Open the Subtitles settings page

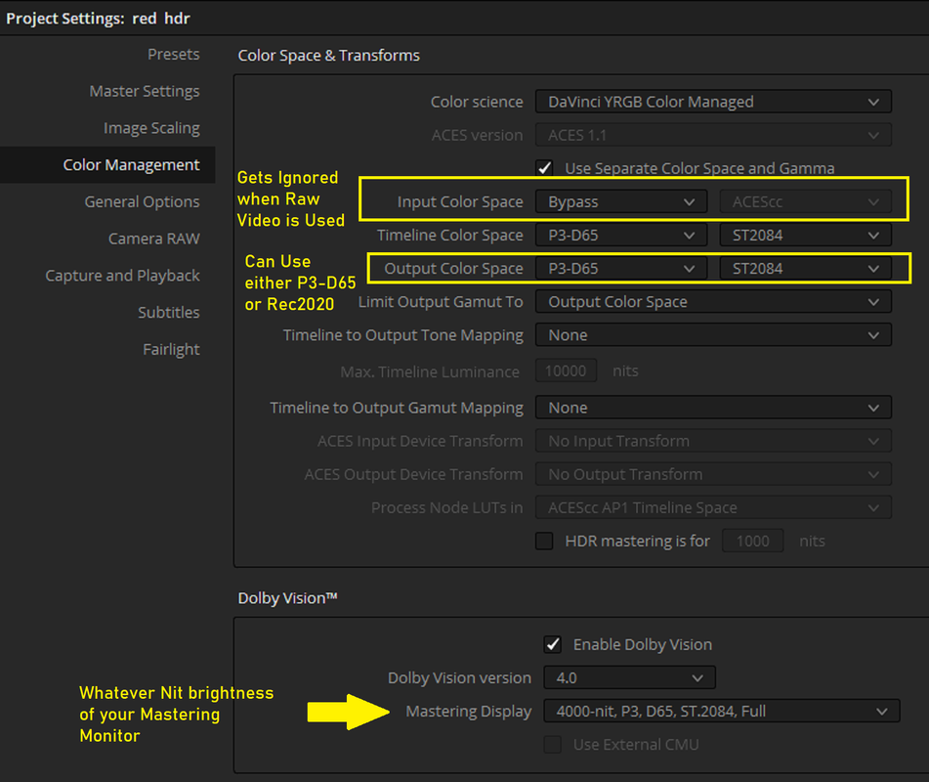pyautogui.click(x=168, y=313)
